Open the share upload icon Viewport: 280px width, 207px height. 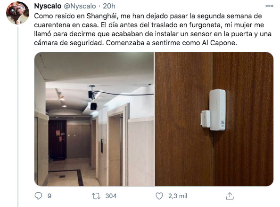230,196
